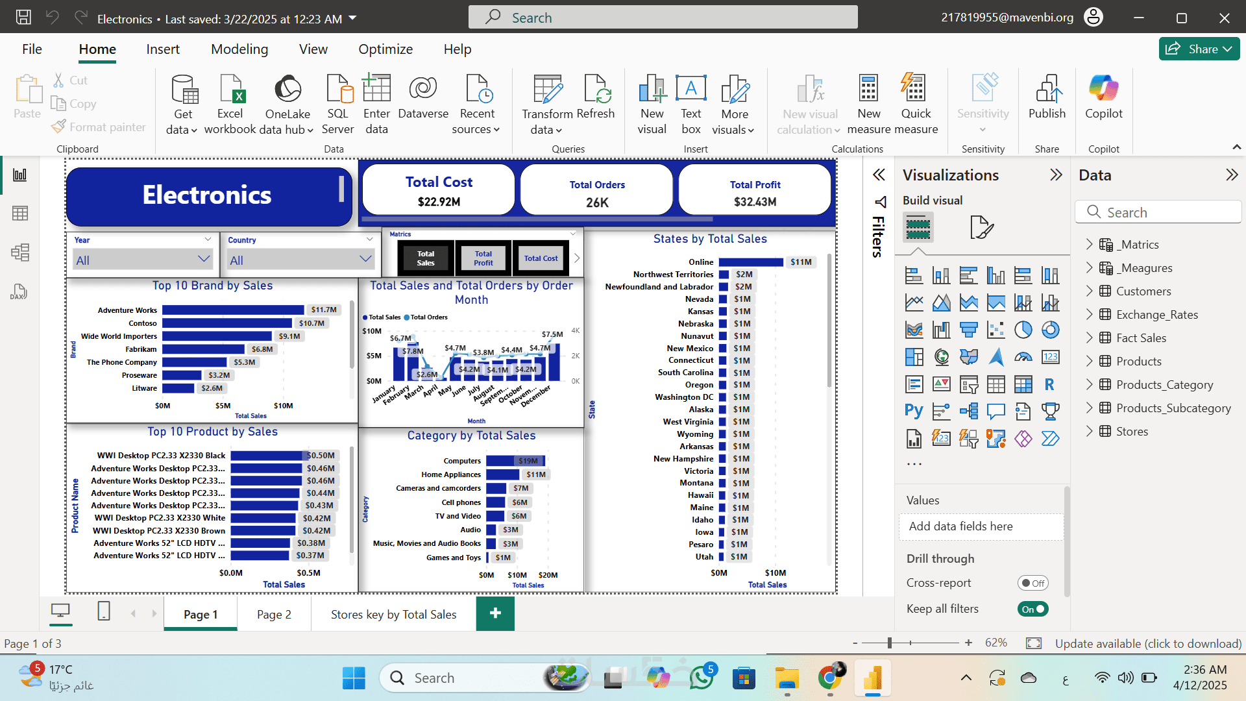
Task: Switch to the View ribbon tab
Action: point(313,49)
